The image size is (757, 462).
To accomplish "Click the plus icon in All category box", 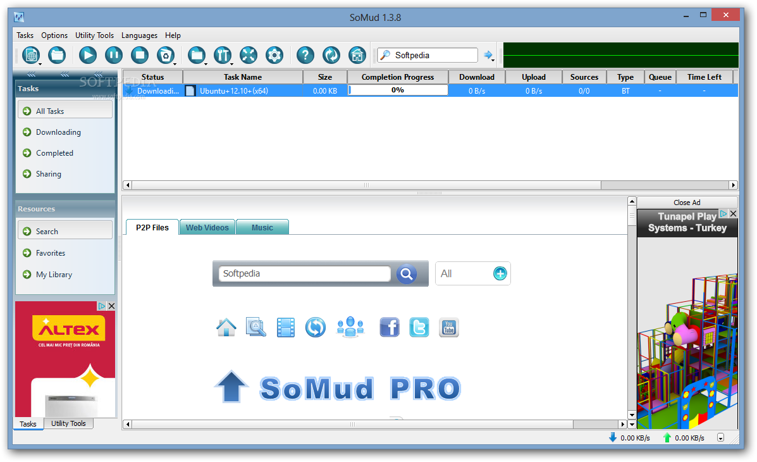I will [x=500, y=273].
